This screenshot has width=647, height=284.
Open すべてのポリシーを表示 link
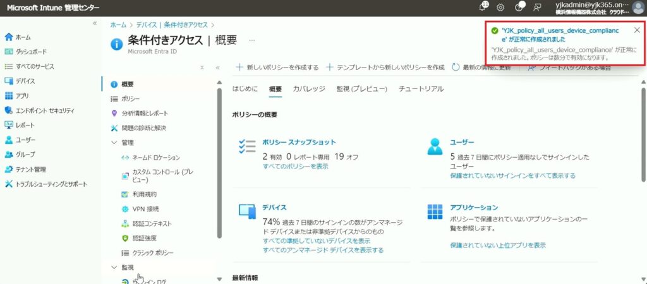296,166
